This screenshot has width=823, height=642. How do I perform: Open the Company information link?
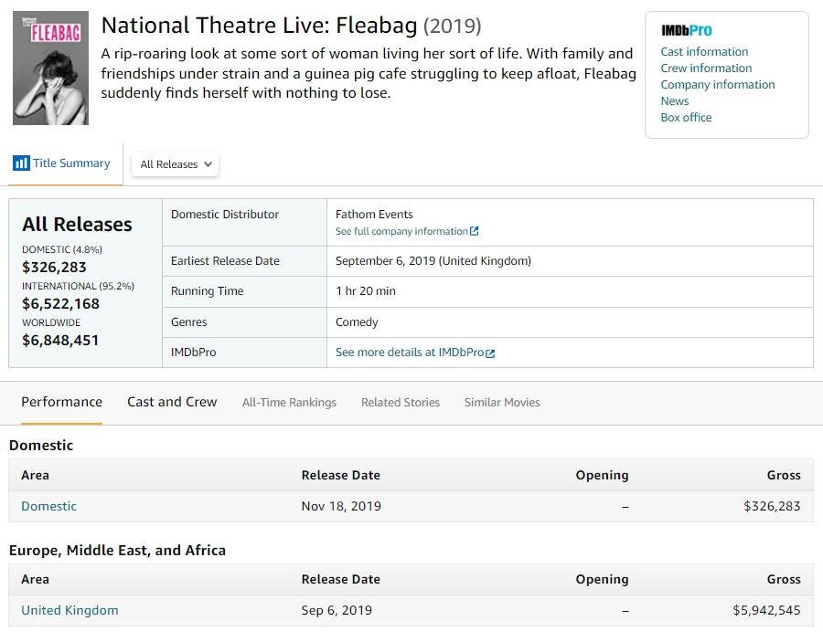(718, 84)
